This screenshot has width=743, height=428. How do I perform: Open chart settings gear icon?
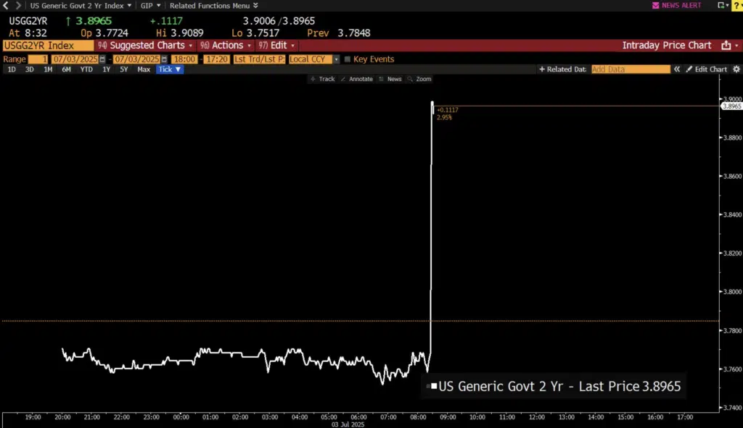point(736,70)
